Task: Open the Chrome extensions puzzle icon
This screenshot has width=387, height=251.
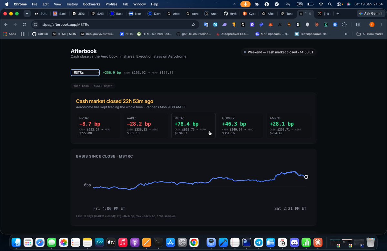Action: [x=344, y=24]
